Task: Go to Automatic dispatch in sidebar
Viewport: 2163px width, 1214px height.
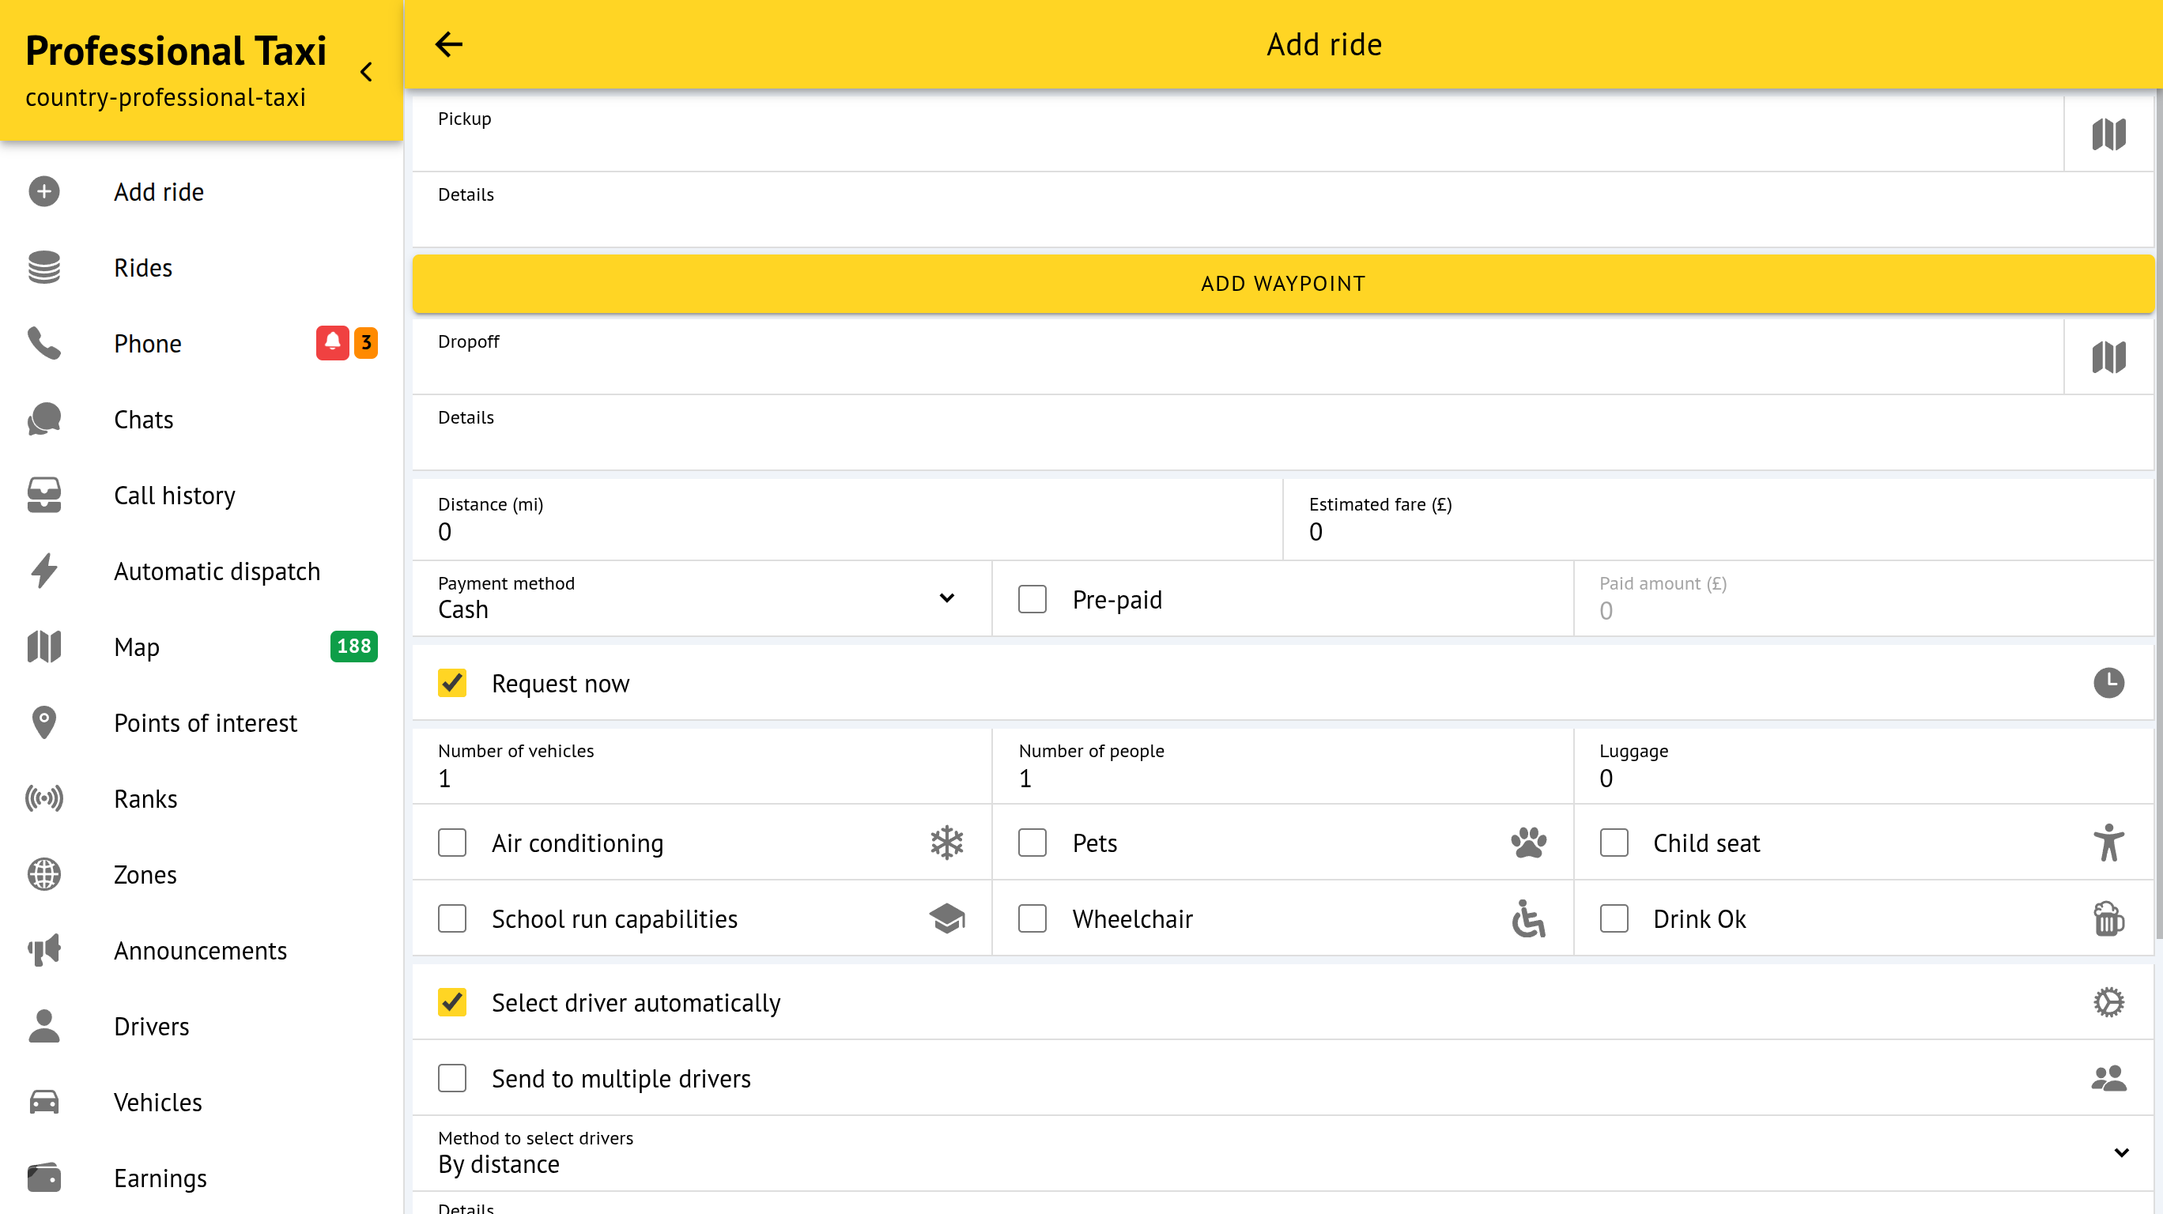Action: [217, 571]
